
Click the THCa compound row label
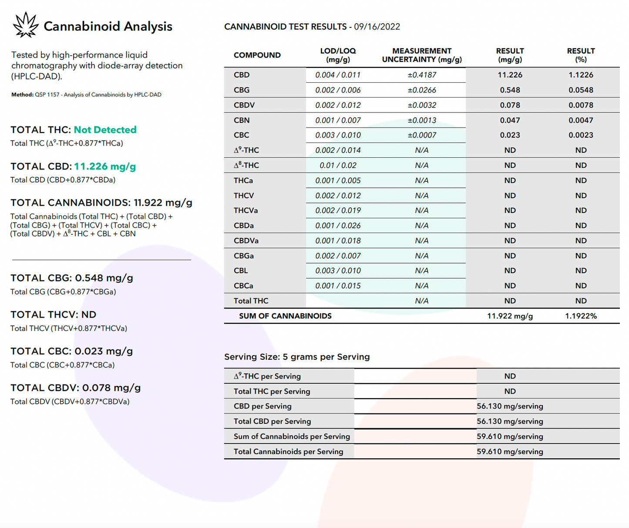click(243, 180)
